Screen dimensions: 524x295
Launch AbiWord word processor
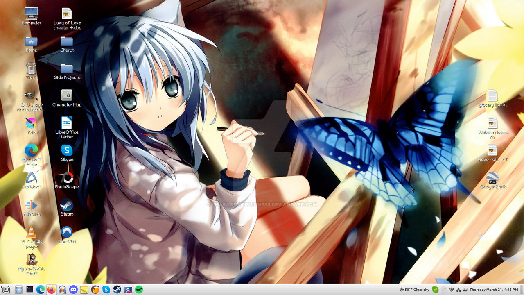click(x=32, y=177)
